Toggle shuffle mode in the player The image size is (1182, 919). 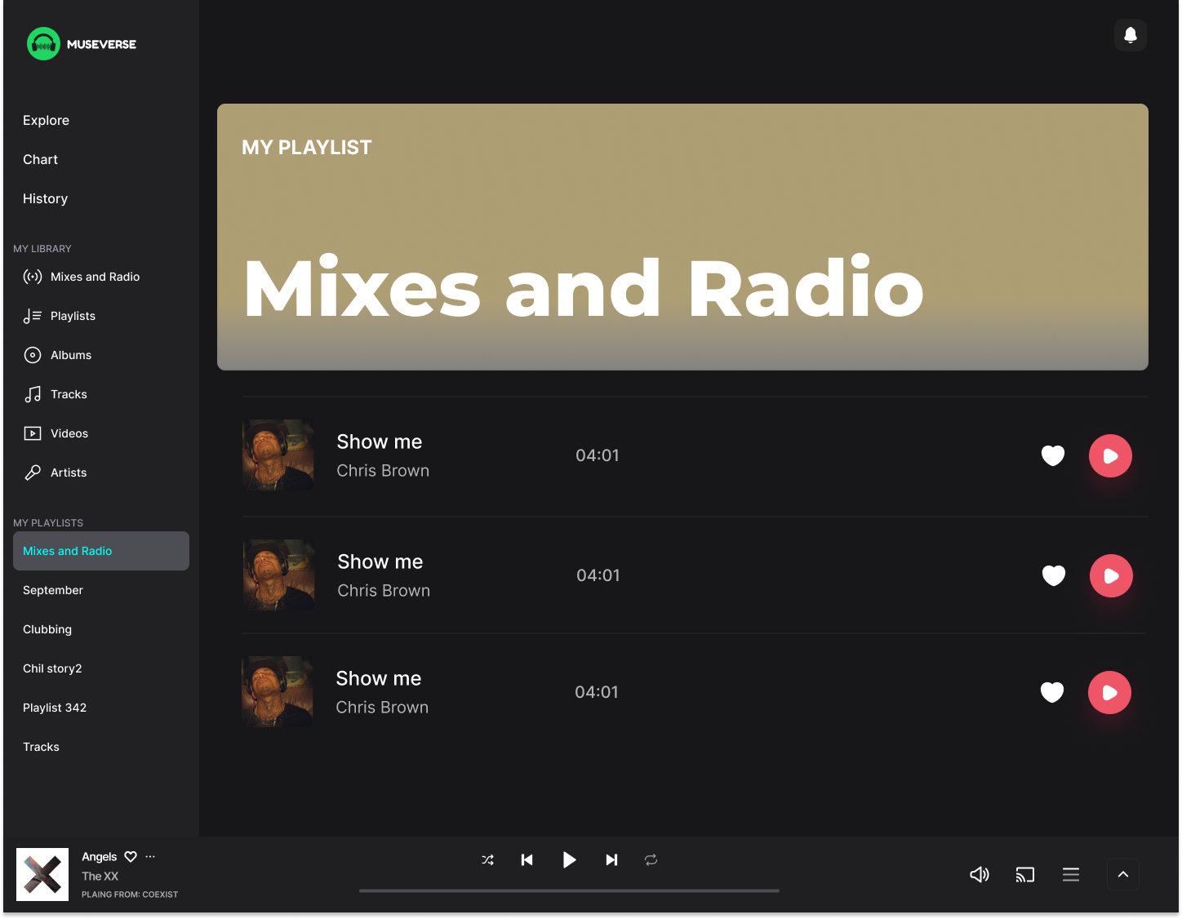coord(487,859)
